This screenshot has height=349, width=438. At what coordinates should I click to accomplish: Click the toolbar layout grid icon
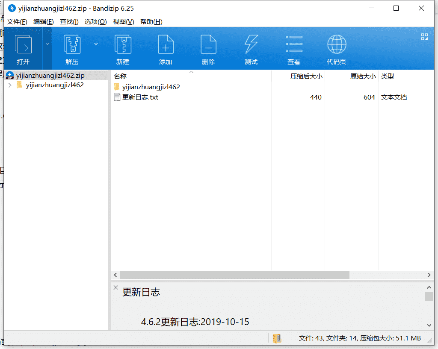tap(424, 37)
